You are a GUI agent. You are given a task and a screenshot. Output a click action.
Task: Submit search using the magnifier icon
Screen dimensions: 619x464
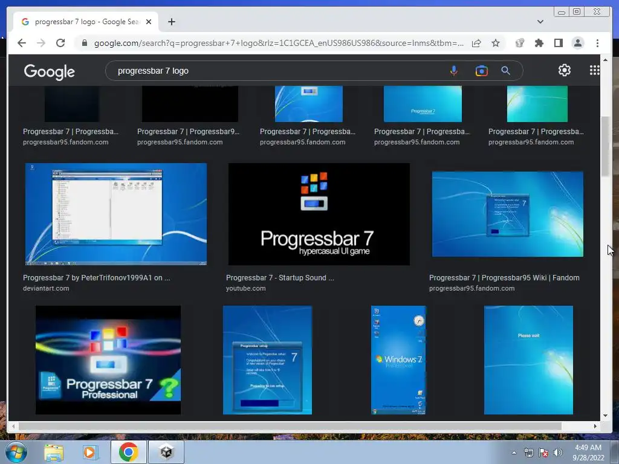505,71
